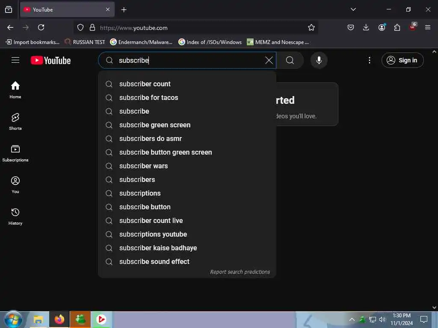The width and height of the screenshot is (438, 328).
Task: Open File Explorer from the taskbar
Action: 38,319
